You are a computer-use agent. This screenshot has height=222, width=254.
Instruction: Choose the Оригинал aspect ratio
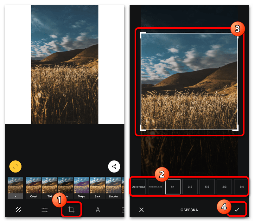pyautogui.click(x=138, y=187)
